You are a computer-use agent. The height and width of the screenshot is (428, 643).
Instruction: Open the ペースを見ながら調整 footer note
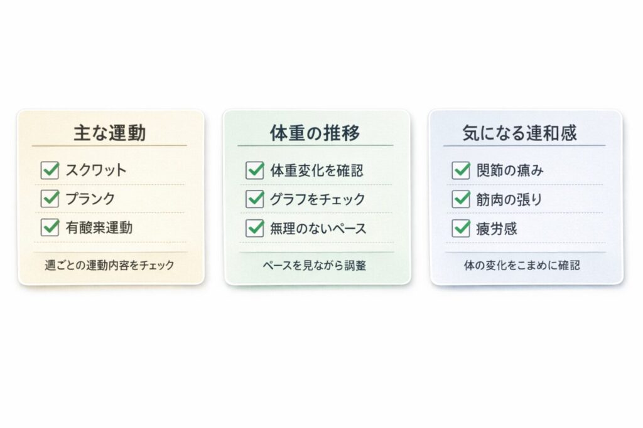tap(315, 265)
